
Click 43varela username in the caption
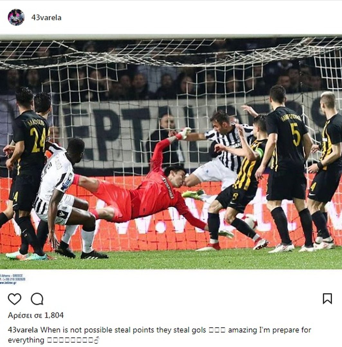click(23, 330)
